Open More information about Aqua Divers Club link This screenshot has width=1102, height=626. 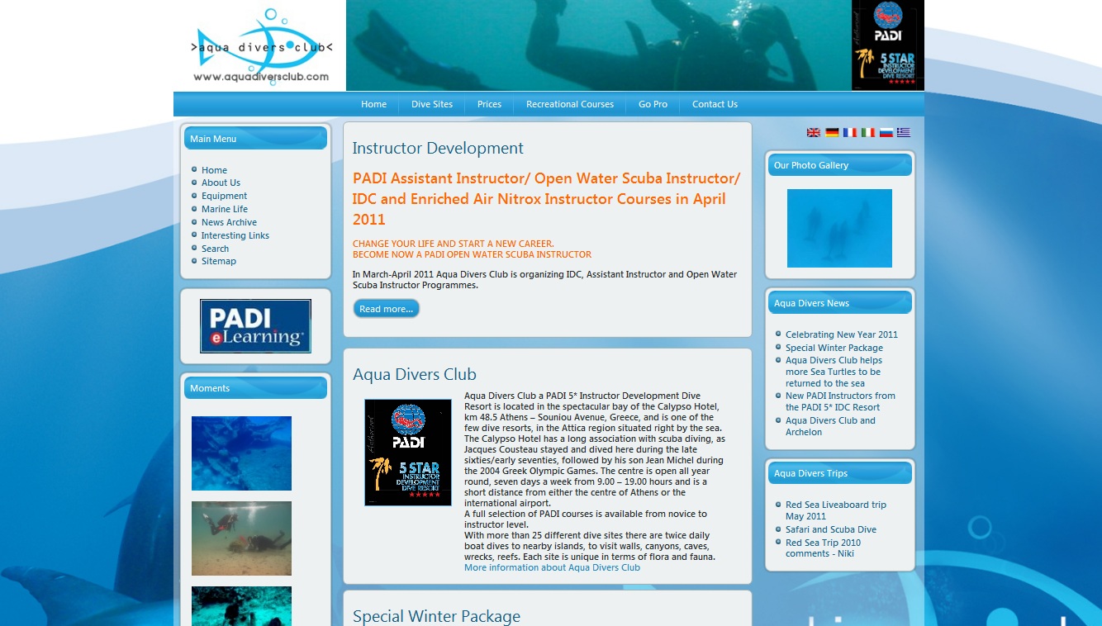click(552, 567)
